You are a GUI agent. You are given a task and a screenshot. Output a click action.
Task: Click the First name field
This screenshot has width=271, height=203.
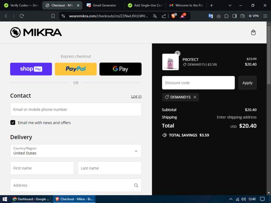tap(42, 168)
